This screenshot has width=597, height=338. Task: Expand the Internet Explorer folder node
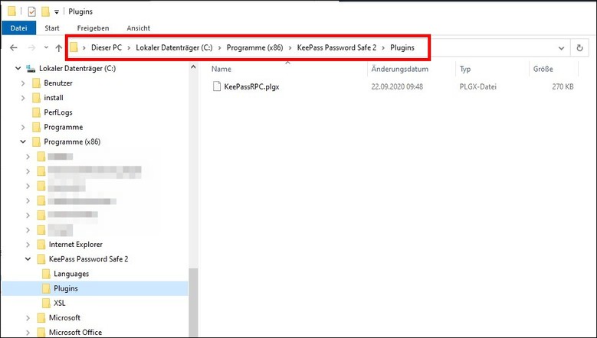click(x=28, y=245)
